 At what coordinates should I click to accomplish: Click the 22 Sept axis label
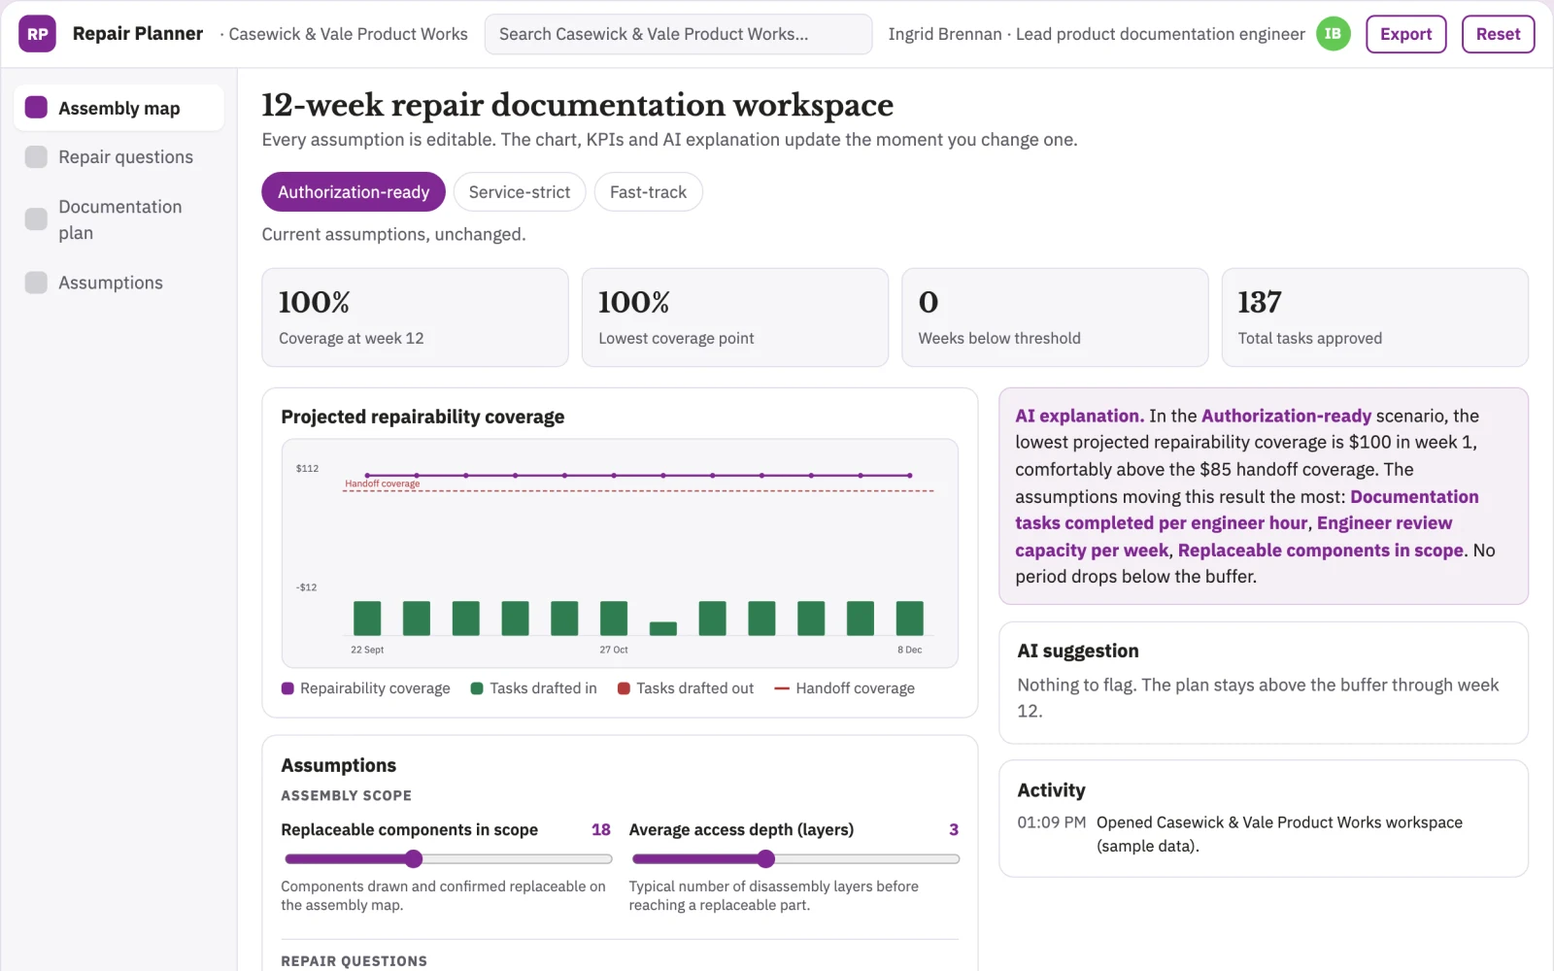click(367, 650)
